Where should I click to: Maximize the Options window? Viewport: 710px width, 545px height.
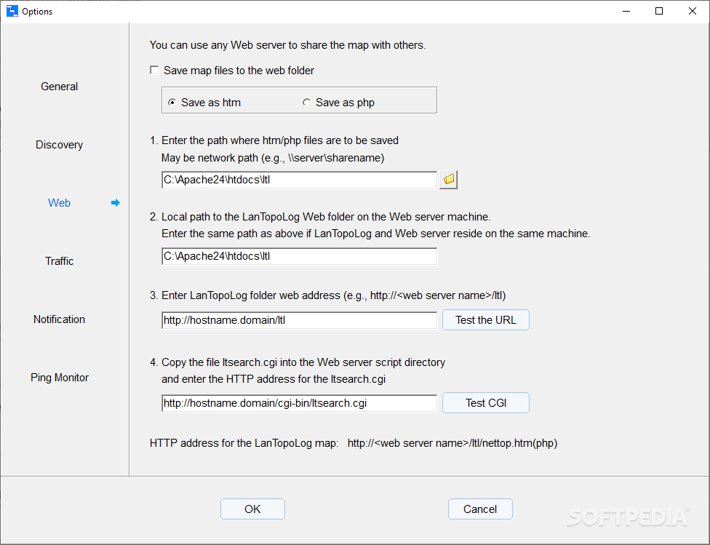659,11
